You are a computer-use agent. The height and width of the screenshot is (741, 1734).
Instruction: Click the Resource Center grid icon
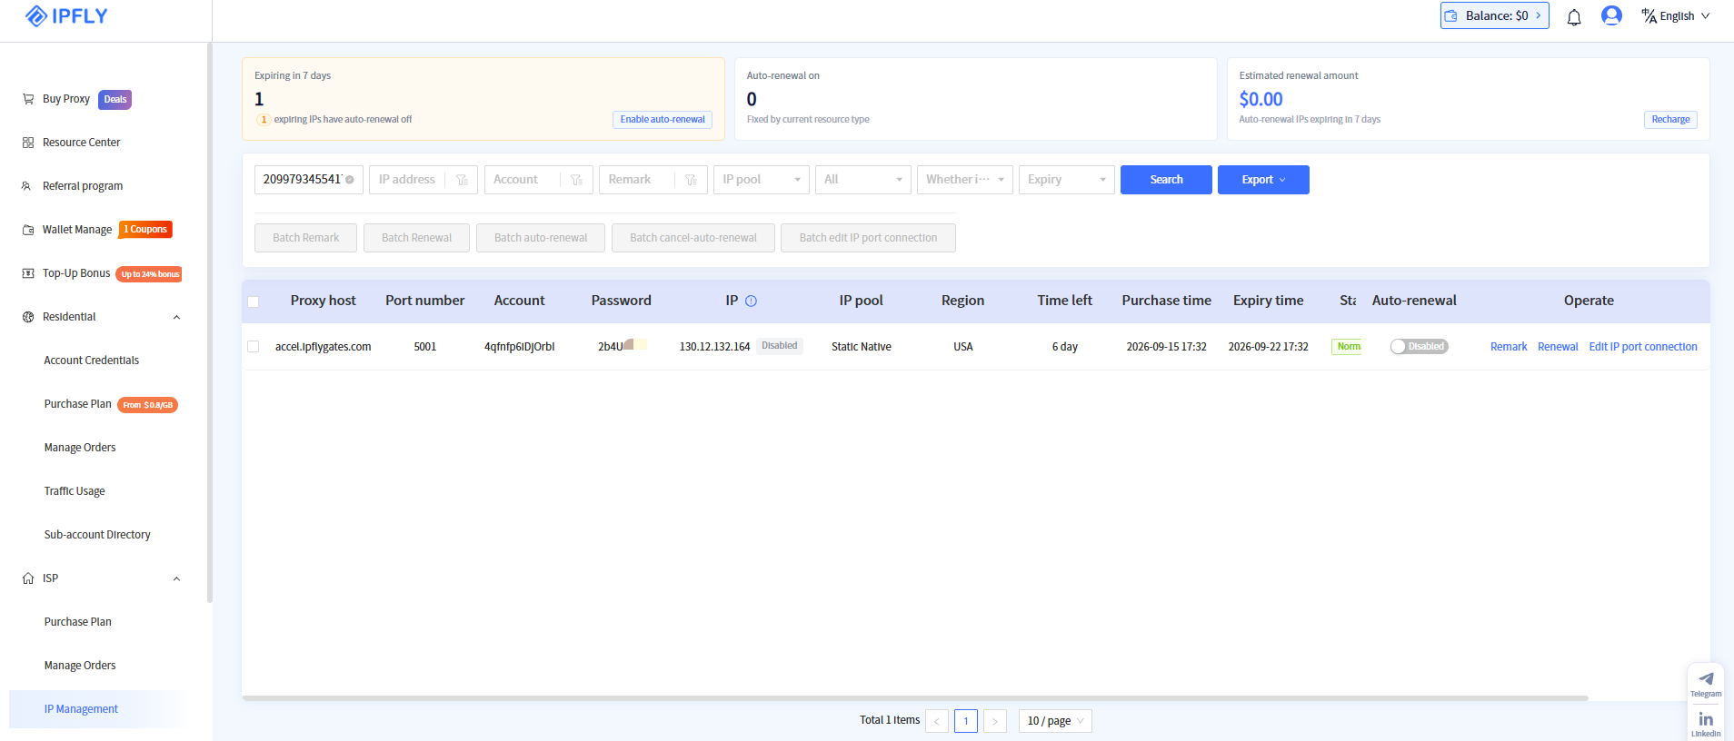coord(28,143)
